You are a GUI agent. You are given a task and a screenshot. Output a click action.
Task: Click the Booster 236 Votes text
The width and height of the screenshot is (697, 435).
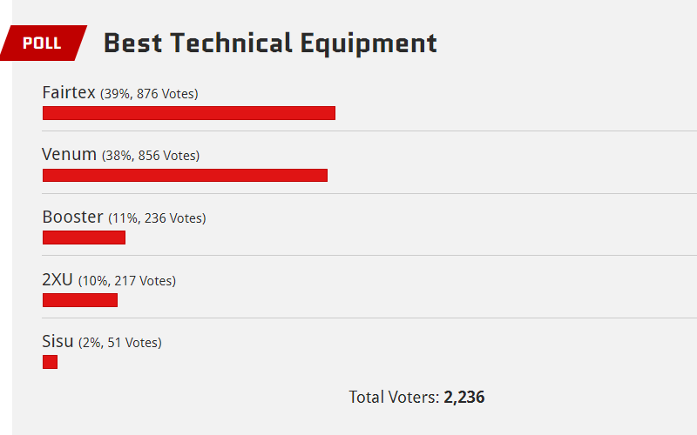point(158,218)
